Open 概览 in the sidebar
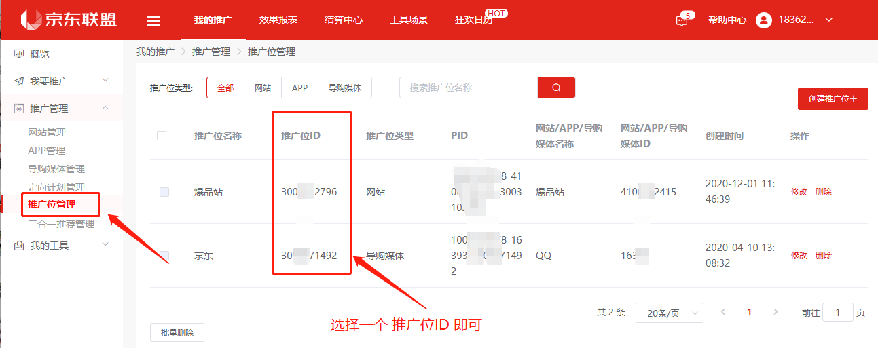 click(39, 54)
